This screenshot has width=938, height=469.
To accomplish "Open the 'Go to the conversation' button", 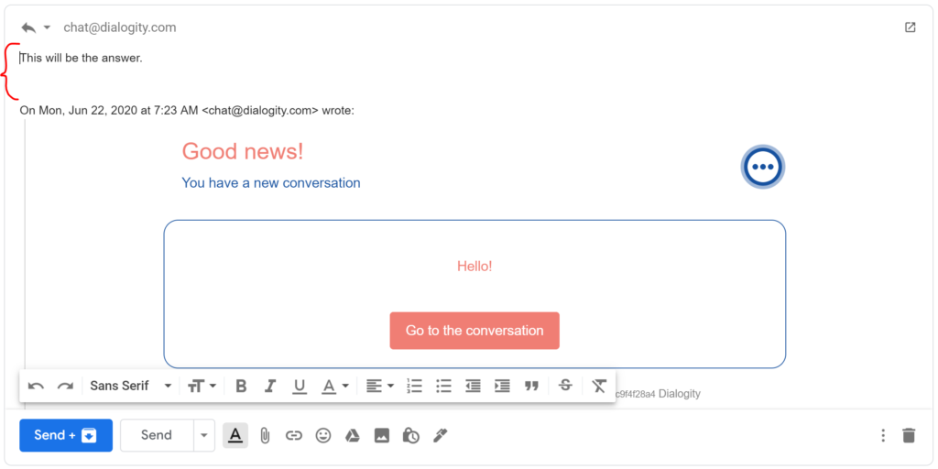I will 474,330.
